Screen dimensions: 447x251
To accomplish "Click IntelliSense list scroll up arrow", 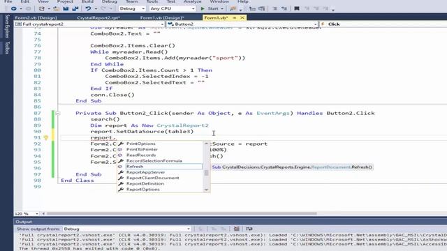I will pos(207,144).
